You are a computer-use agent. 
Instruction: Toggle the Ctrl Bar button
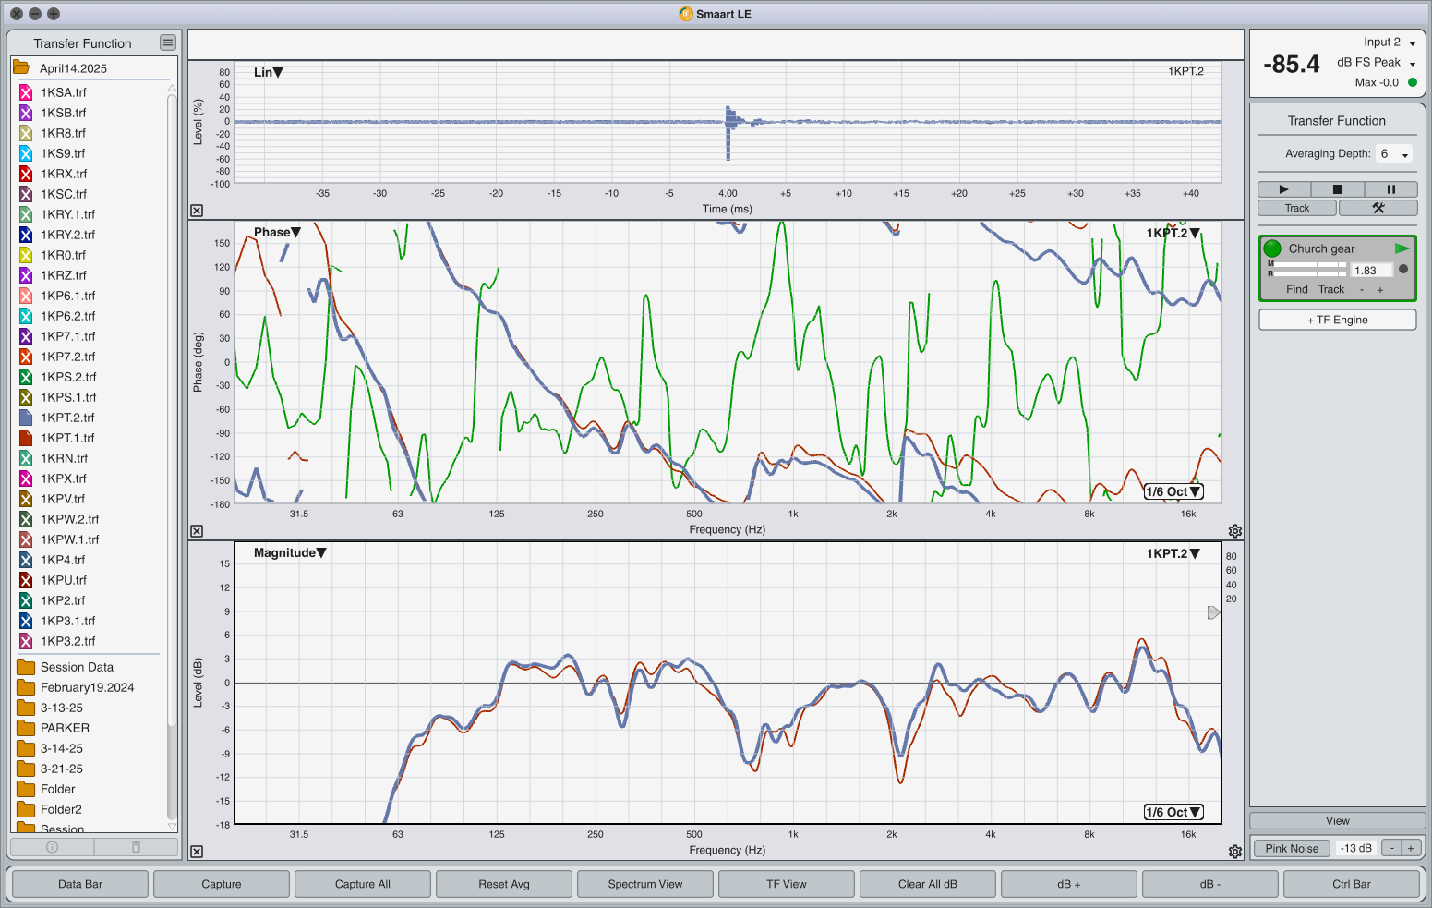point(1352,884)
